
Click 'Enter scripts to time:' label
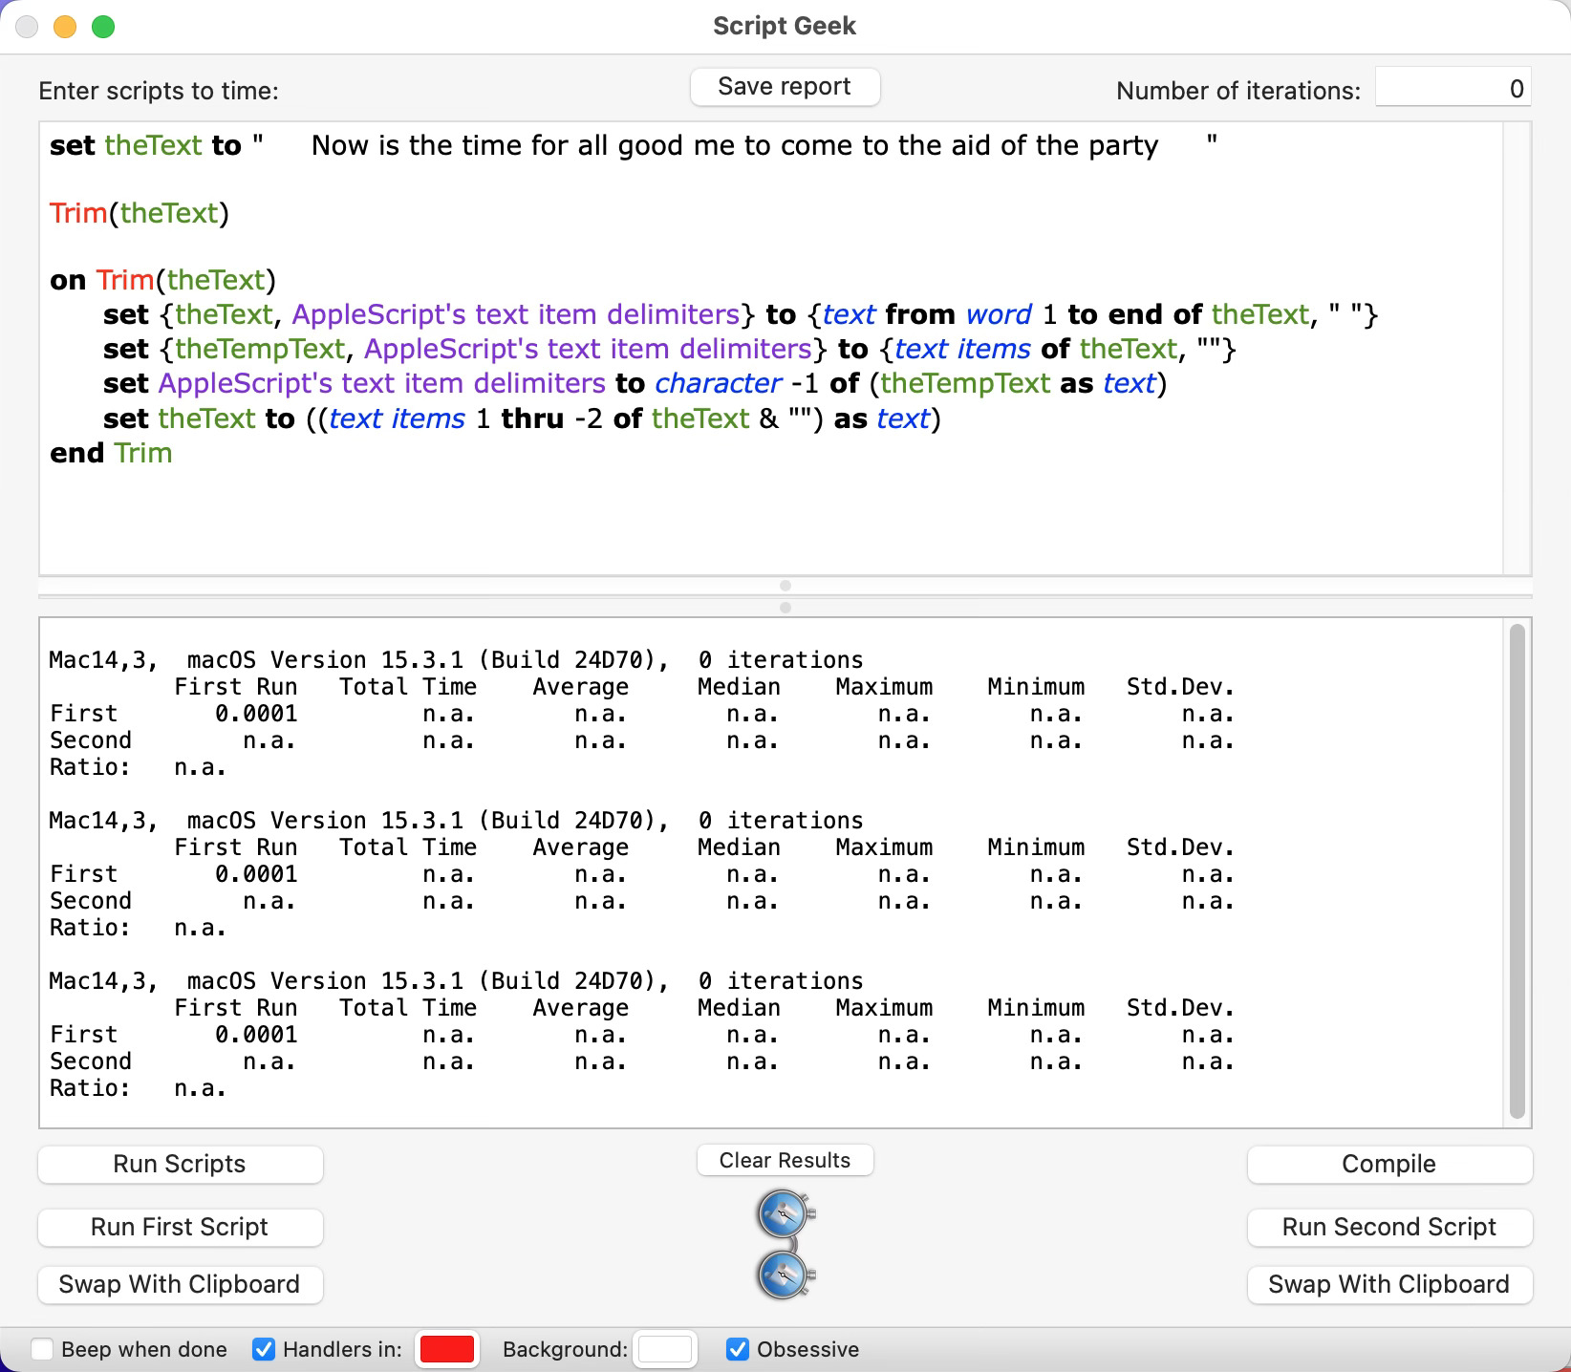tap(159, 91)
